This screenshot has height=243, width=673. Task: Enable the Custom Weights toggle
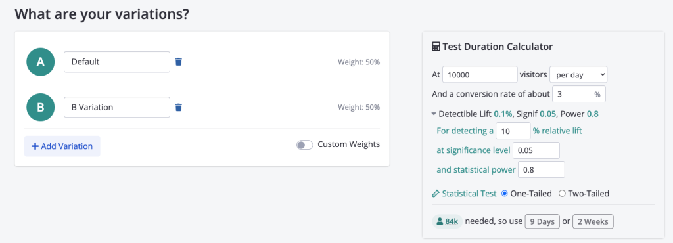(304, 145)
